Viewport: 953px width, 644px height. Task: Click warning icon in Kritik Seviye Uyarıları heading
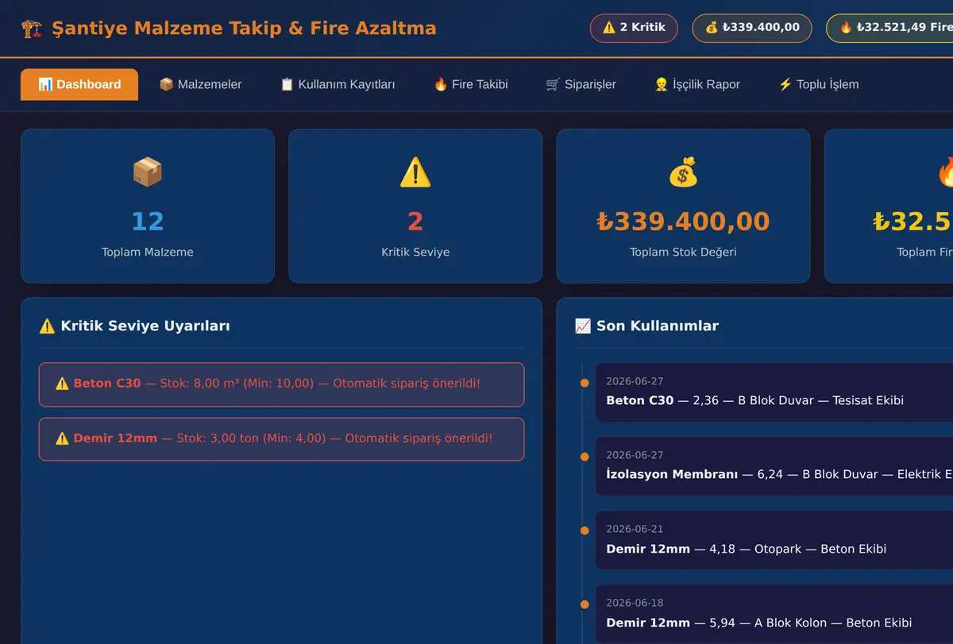coord(47,326)
